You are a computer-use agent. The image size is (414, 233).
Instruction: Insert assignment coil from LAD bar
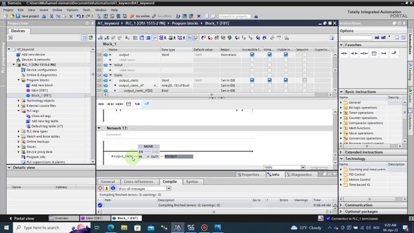coord(119,104)
